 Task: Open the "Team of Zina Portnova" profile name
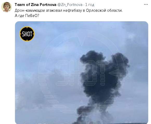coord(35,5)
